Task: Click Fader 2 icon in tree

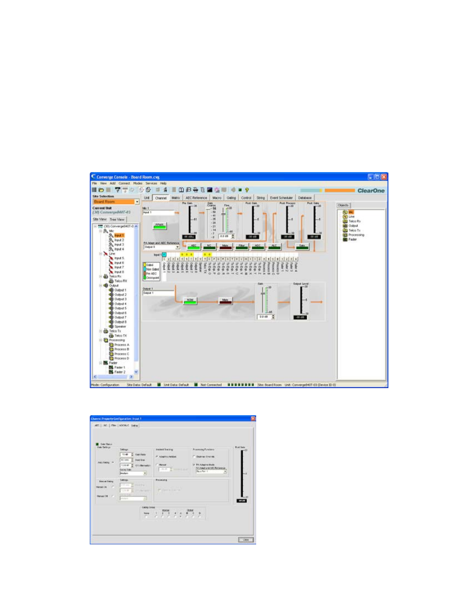Action: coord(111,372)
